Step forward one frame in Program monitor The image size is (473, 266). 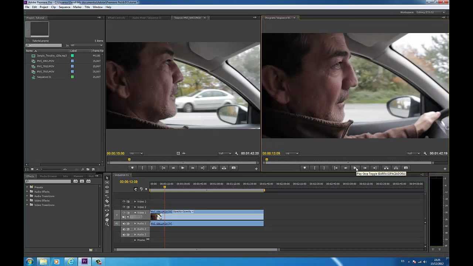point(365,168)
